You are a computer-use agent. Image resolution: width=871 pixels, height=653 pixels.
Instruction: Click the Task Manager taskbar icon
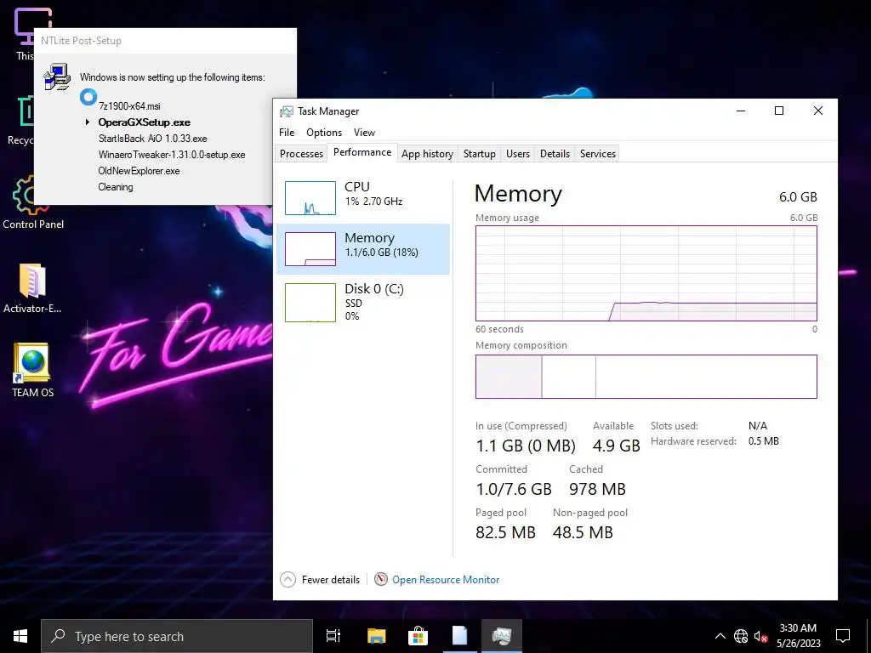pos(502,636)
